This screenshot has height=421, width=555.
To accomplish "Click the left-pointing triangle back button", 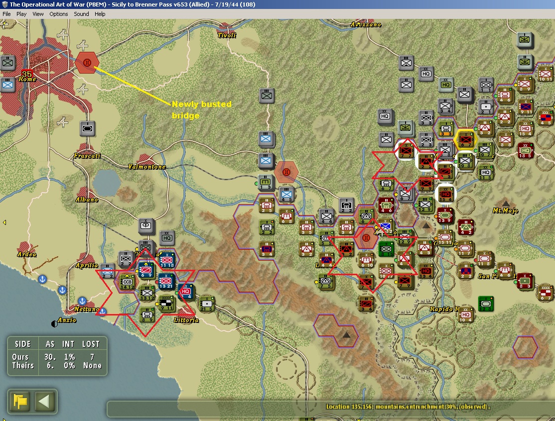I will (44, 401).
